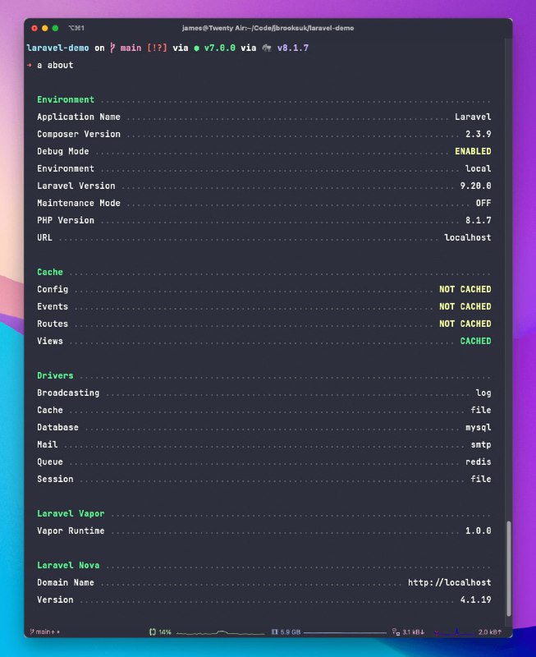This screenshot has width=536, height=657.
Task: Click the CPU usage icon showing 14%
Action: pos(153,632)
